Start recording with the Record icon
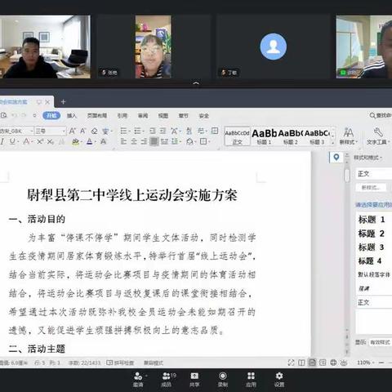392x392 pixels. (222, 376)
